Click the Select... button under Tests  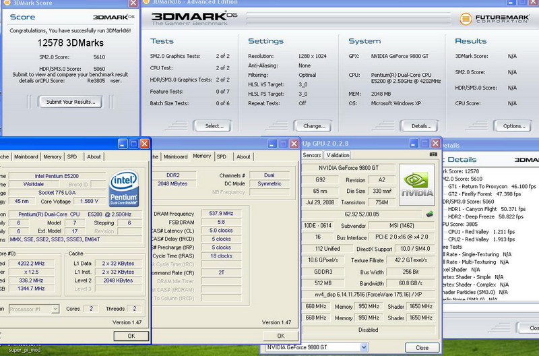click(212, 126)
